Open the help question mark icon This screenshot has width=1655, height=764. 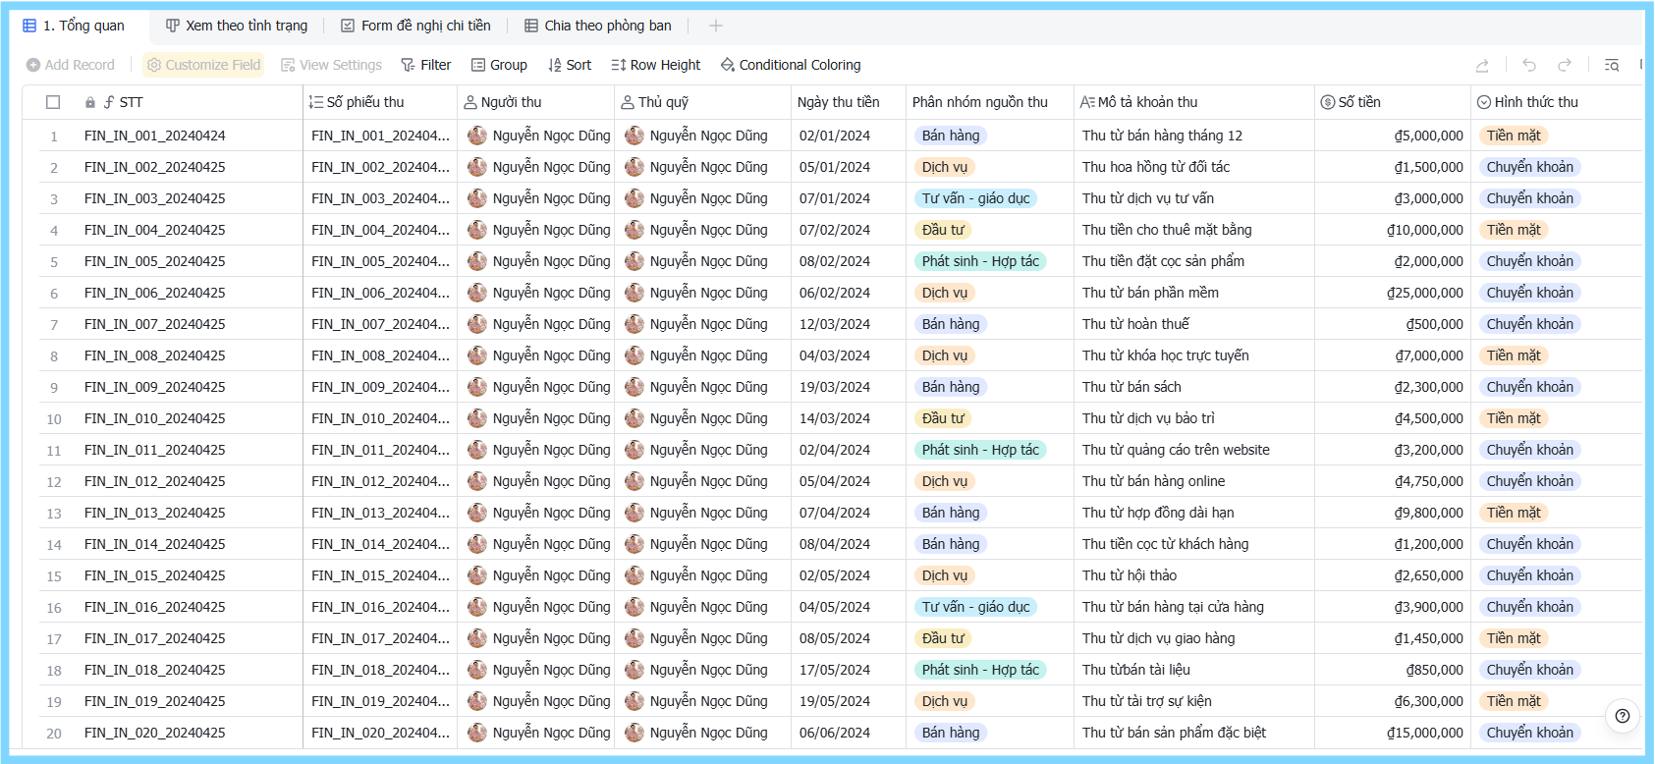(x=1623, y=716)
